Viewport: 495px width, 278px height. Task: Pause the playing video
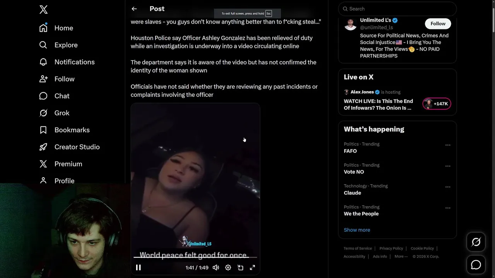pos(138,268)
